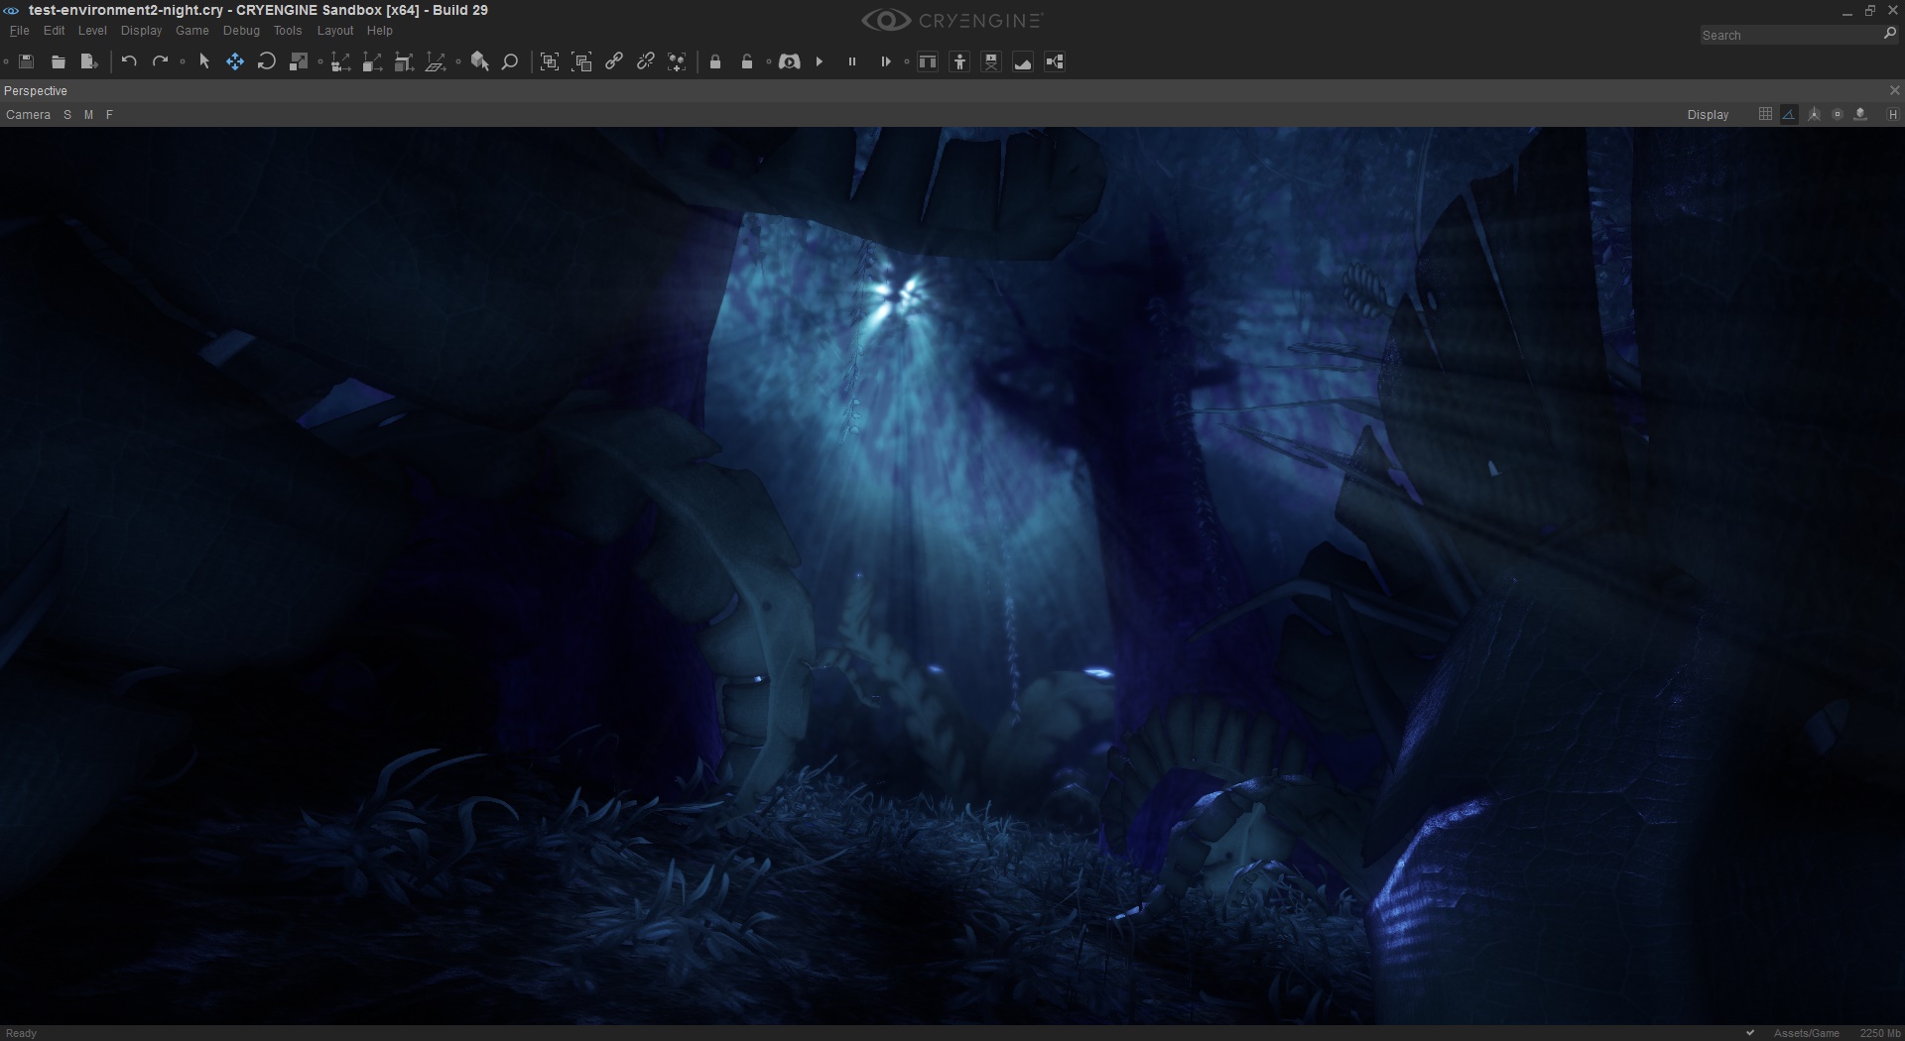This screenshot has height=1041, width=1905.
Task: Click the magnifier Find icon in toolbar
Action: pos(510,61)
